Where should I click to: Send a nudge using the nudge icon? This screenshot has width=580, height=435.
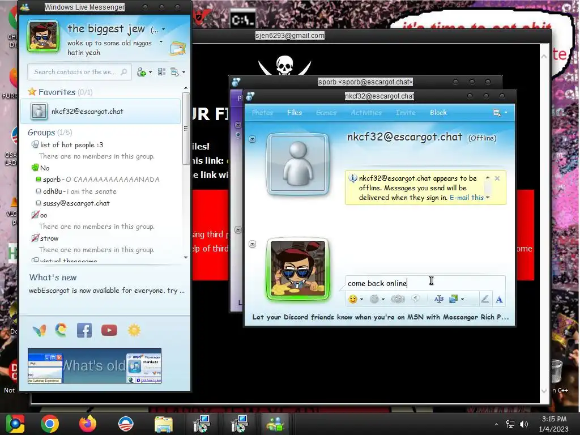pos(398,299)
